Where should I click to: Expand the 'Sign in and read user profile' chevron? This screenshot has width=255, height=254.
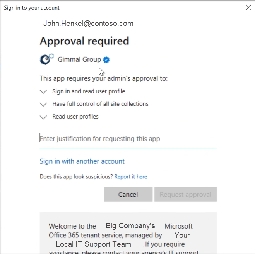(x=43, y=92)
